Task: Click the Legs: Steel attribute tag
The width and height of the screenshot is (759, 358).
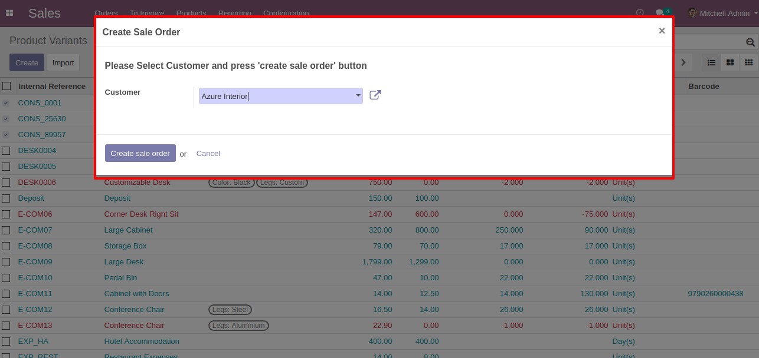Action: 230,310
